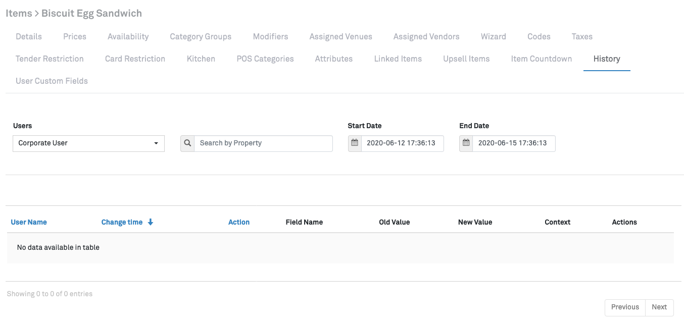Screen dimensions: 684x325
Task: Open the Prices tab
Action: [75, 36]
